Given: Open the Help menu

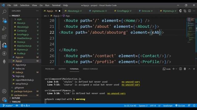Looking at the screenshot, I should 66,5.
